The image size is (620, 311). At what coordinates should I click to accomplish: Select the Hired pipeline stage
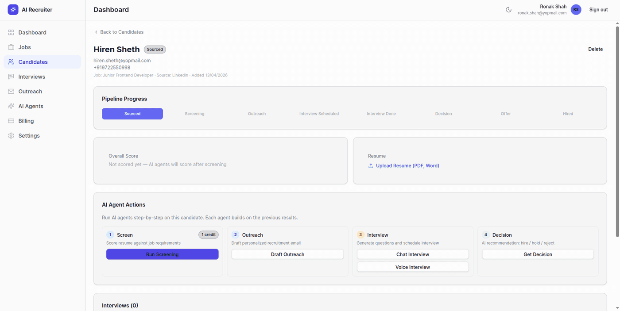point(568,114)
